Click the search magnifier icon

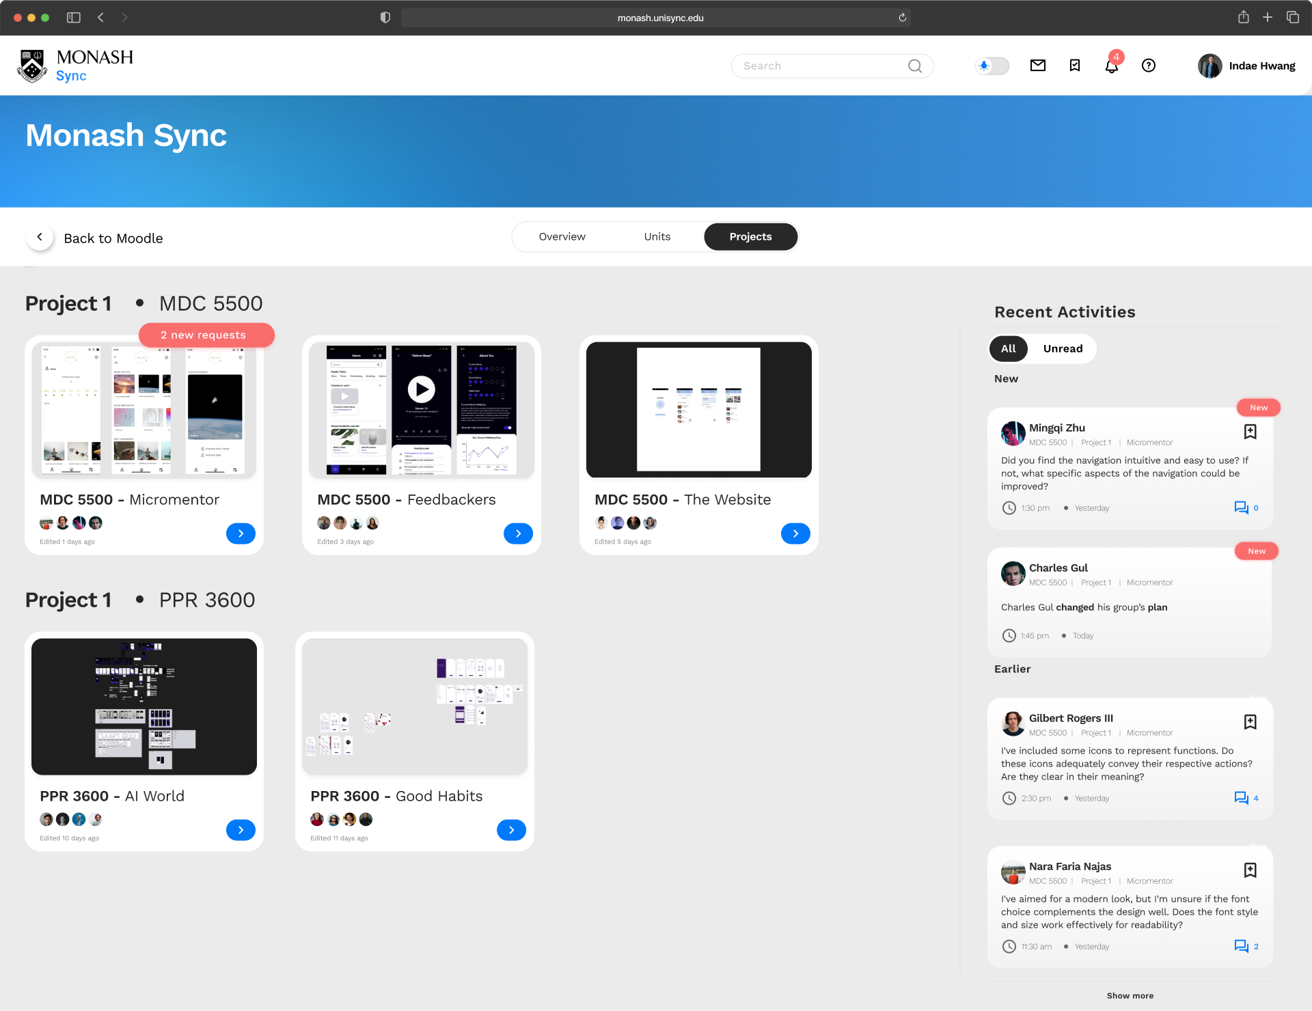(x=914, y=66)
